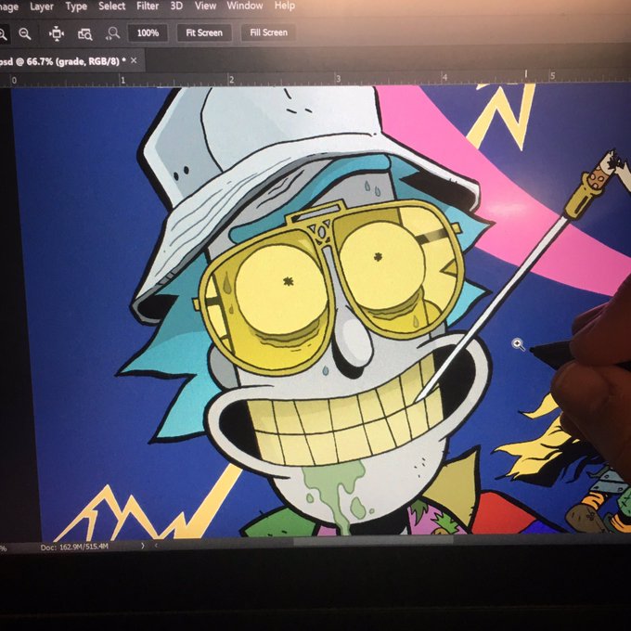The height and width of the screenshot is (631, 631).
Task: Select the Zoom Out magnifier icon
Action: click(24, 33)
